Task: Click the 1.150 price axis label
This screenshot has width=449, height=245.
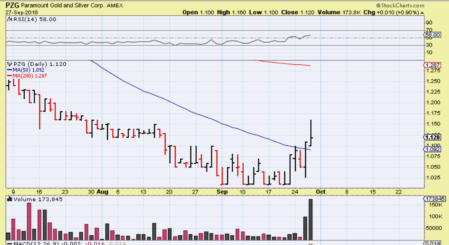Action: tap(433, 124)
